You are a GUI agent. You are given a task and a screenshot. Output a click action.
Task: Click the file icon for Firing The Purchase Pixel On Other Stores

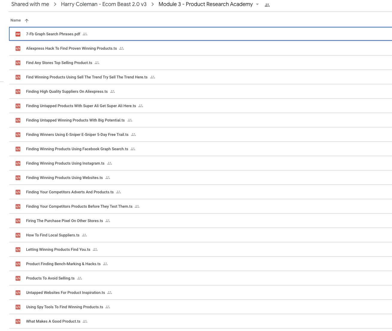coord(18,221)
